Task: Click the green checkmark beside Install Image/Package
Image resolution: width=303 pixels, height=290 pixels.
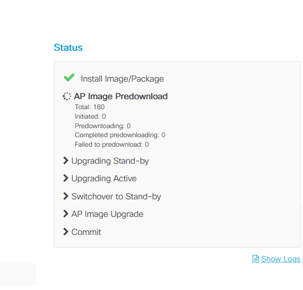Action: (69, 77)
